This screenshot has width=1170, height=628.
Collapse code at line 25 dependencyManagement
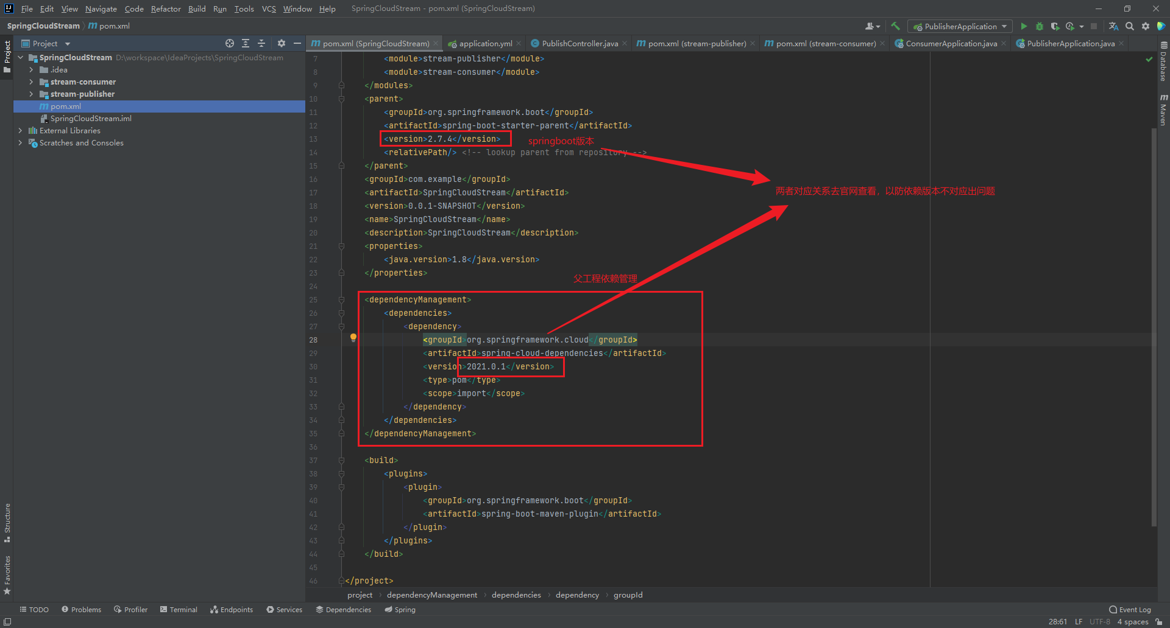pos(341,299)
